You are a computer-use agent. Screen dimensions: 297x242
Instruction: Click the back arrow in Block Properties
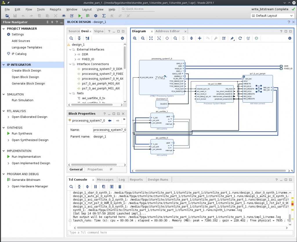click(110, 121)
